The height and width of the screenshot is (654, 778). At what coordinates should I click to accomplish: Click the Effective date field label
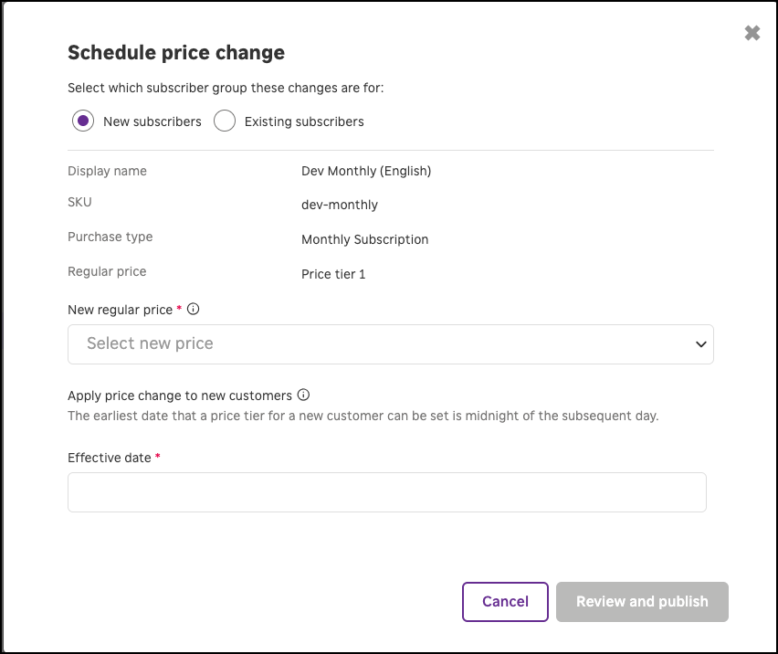click(x=110, y=458)
